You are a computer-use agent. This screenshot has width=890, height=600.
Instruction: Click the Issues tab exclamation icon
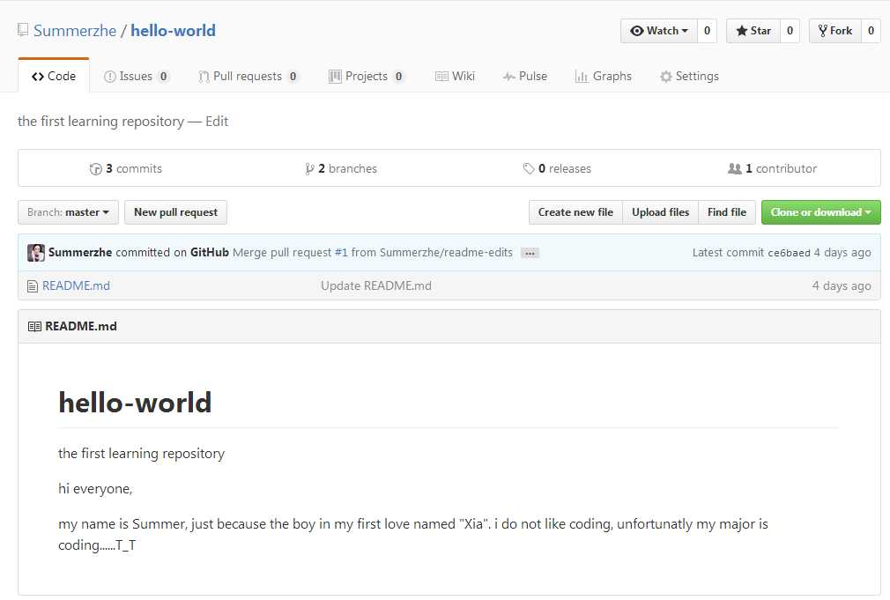click(x=110, y=77)
